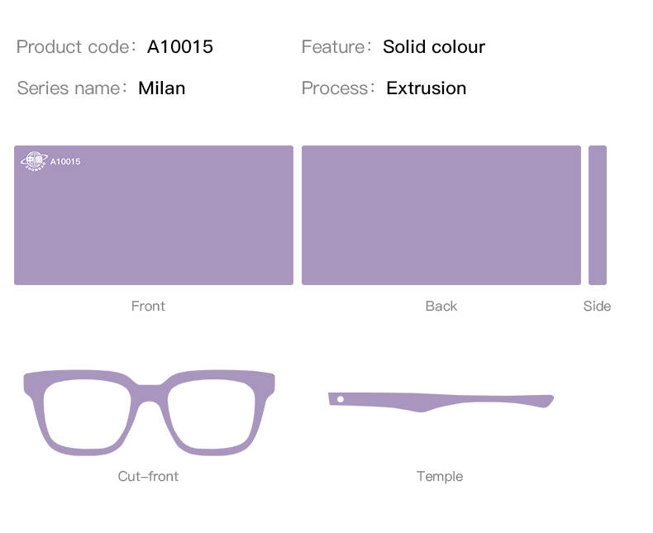Click the Extrusion process text

[x=426, y=88]
